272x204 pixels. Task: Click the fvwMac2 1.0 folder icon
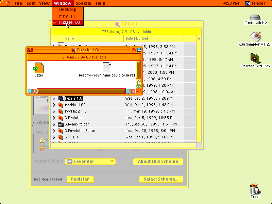pos(61,111)
